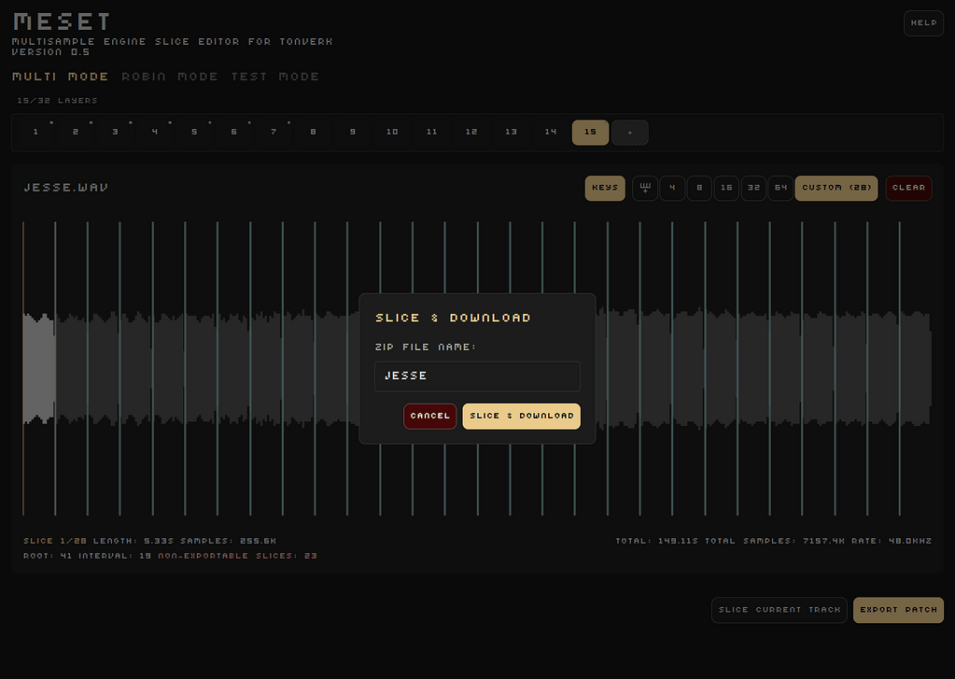Confirm with the SLICE & DOWNLOAD button
The width and height of the screenshot is (955, 679).
[521, 416]
